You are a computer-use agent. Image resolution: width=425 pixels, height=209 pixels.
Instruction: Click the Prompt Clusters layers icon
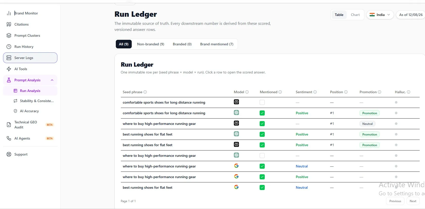coord(9,35)
